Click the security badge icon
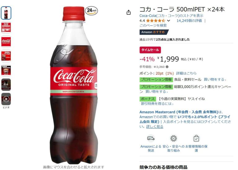Viewport: 238px width, 170px height. click(174, 138)
